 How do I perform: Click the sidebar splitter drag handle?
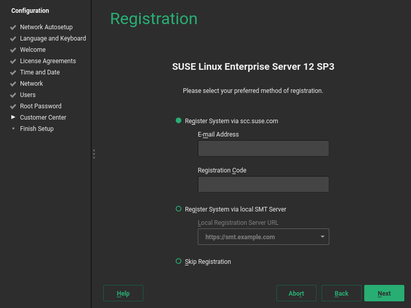[94, 154]
